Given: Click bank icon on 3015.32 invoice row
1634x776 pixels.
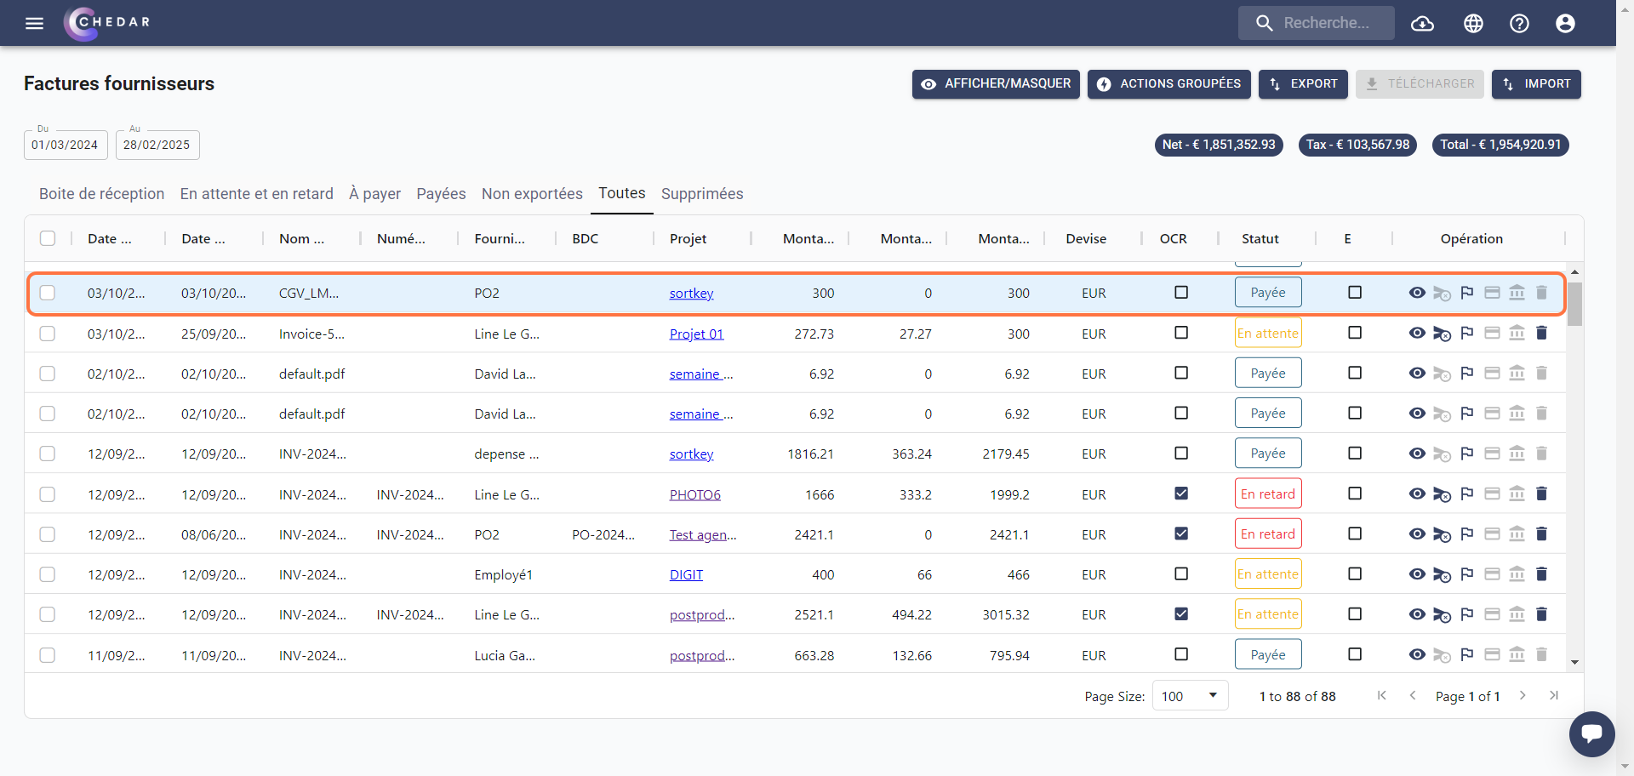Looking at the screenshot, I should click(x=1517, y=614).
